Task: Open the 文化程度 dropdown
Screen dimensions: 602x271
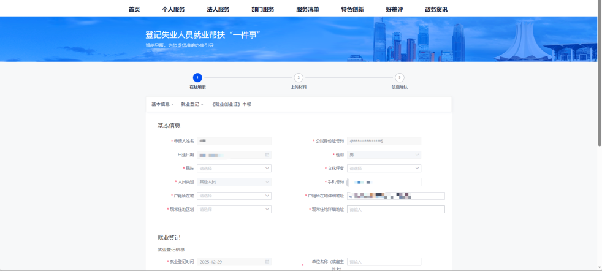Action: [384, 168]
